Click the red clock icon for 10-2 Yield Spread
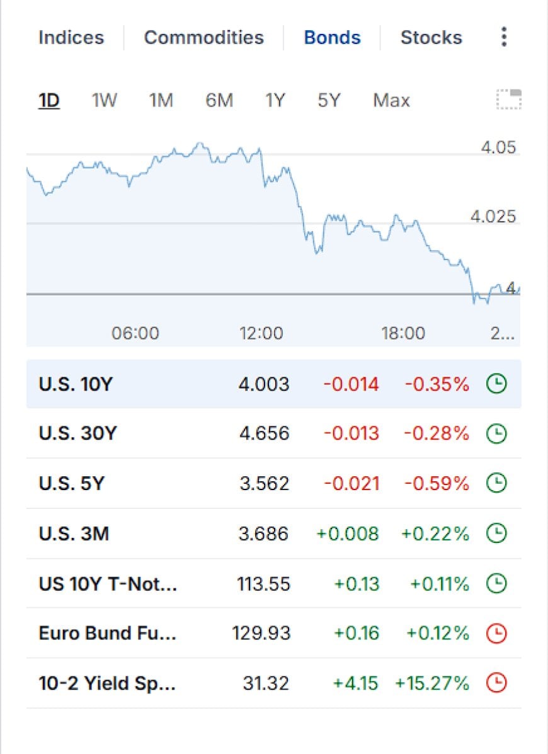548x754 pixels. point(496,683)
